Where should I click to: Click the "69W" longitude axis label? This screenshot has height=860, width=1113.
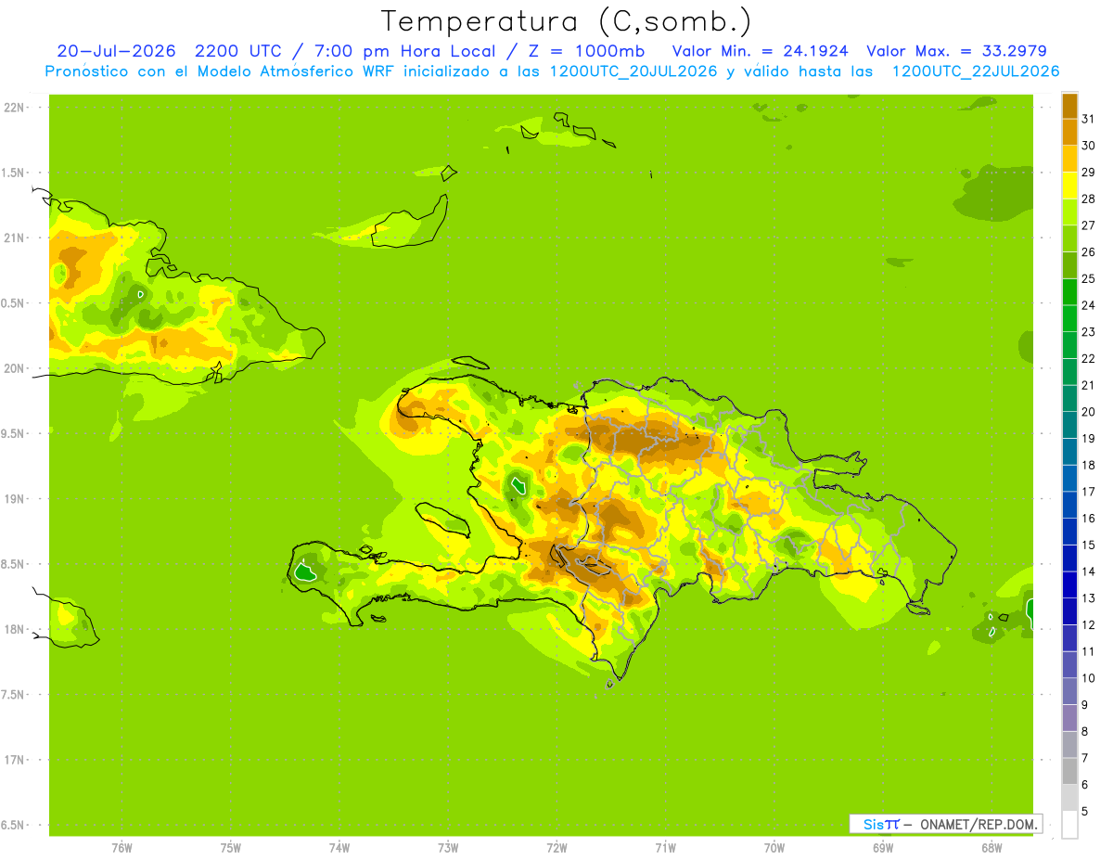882,848
